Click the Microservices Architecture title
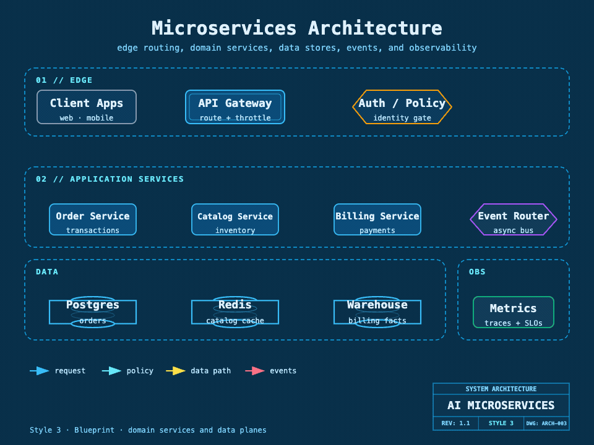The height and width of the screenshot is (445, 594). (x=297, y=28)
